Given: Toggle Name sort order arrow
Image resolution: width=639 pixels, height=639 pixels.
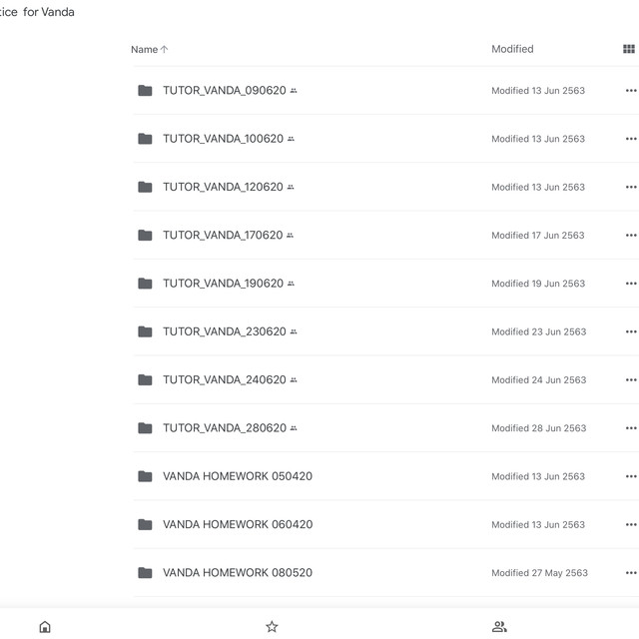Looking at the screenshot, I should tap(164, 49).
